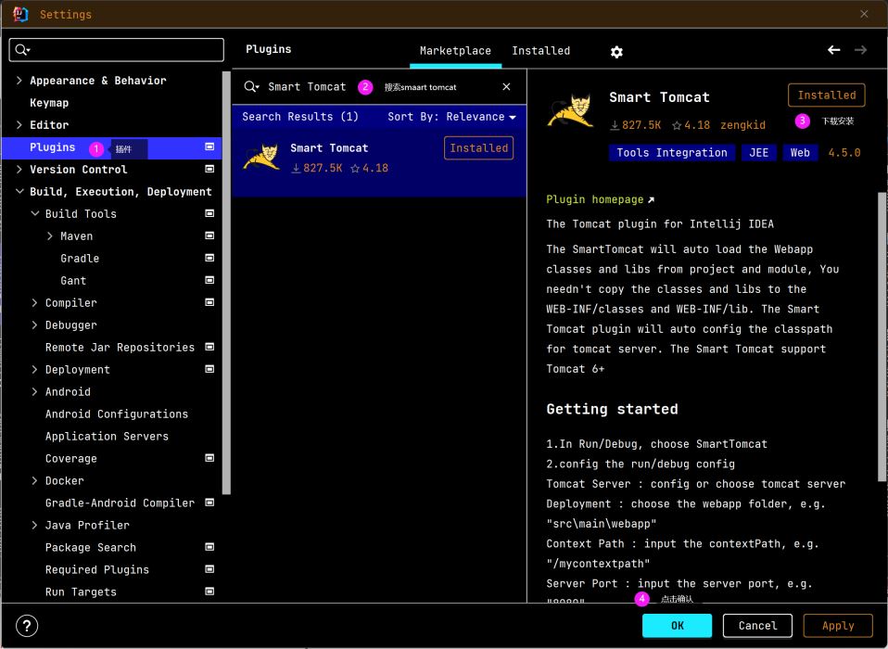888x649 pixels.
Task: Switch to the Marketplace tab
Action: tap(455, 51)
